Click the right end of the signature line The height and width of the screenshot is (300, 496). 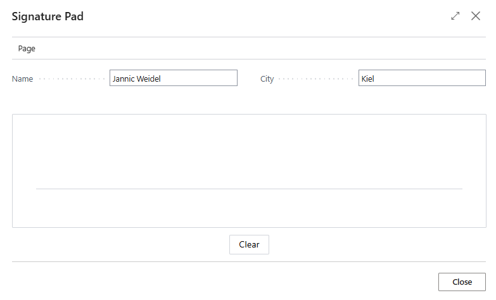tap(460, 189)
